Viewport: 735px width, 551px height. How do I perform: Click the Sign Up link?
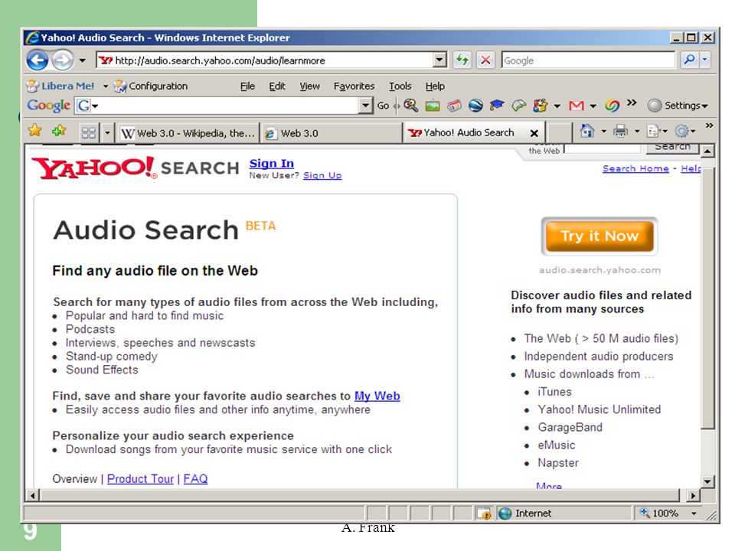[x=322, y=175]
